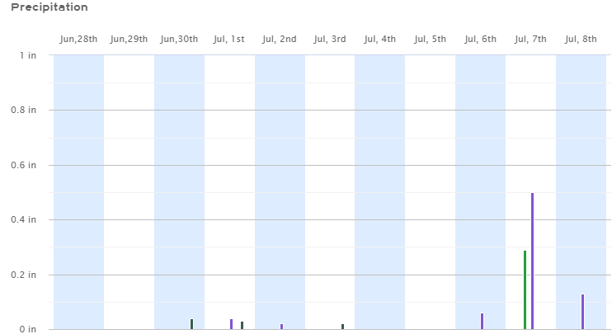Image resolution: width=612 pixels, height=334 pixels.
Task: Select the Jul, 7th date label
Action: [530, 39]
